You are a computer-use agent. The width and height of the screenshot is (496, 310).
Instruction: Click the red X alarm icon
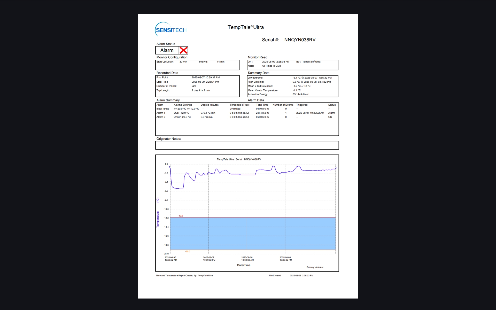tap(183, 50)
